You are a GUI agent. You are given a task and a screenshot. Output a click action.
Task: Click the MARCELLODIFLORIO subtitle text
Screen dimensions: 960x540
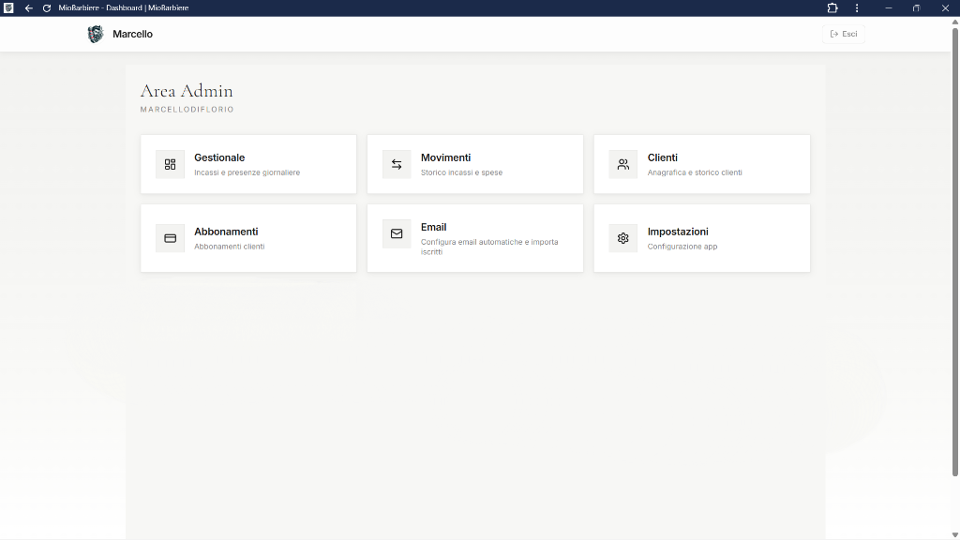click(187, 110)
